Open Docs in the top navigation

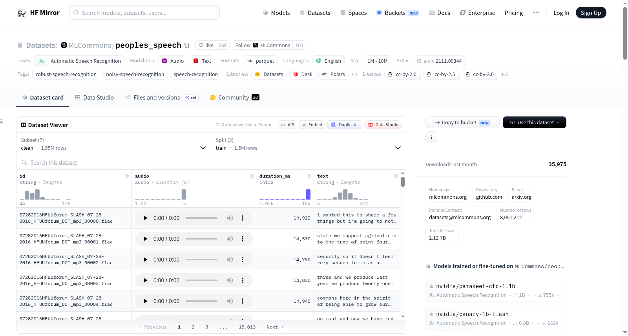(439, 13)
